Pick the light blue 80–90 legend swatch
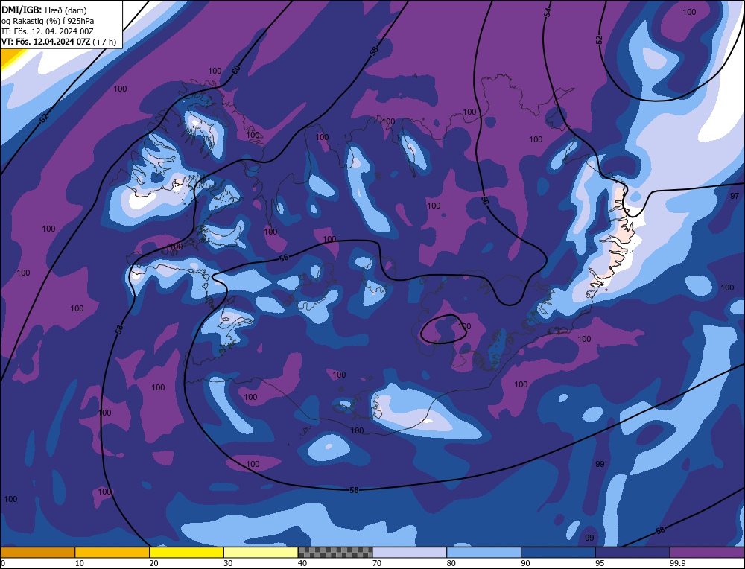745x569 pixels. click(x=484, y=553)
